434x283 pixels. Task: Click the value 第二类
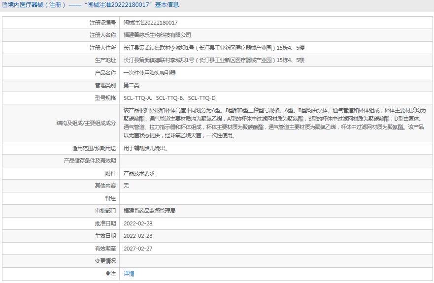132,85
